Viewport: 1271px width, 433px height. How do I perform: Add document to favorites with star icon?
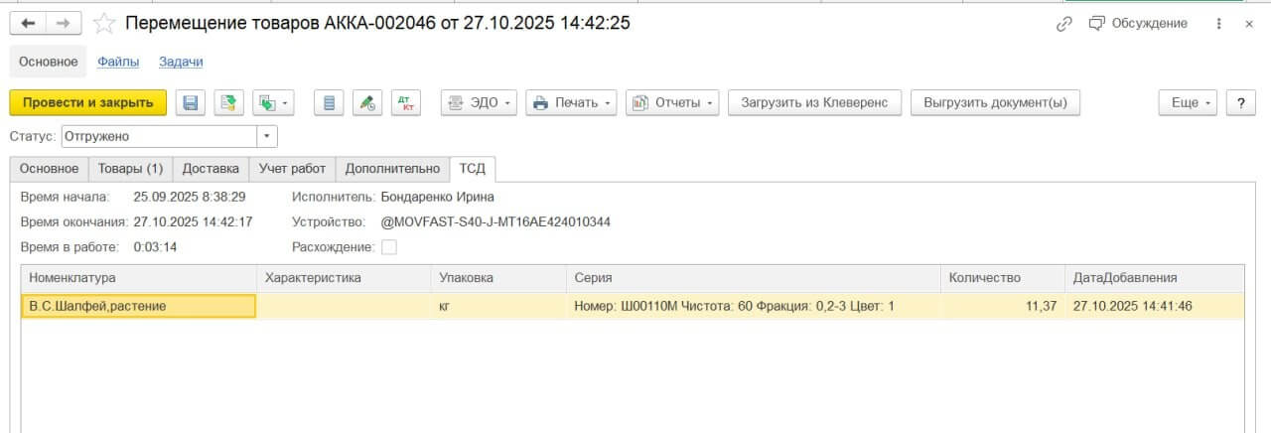pyautogui.click(x=104, y=23)
